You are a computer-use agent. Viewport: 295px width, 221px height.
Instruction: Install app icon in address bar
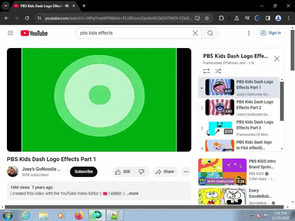[x=198, y=18]
